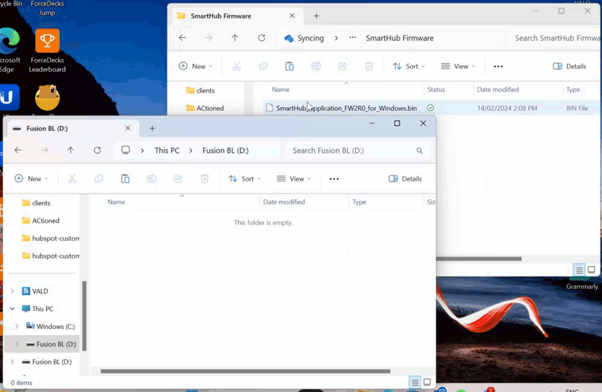Click Back arrow in SmartHub Firmware window
Screen dimensions: 602x392
[x=182, y=38]
